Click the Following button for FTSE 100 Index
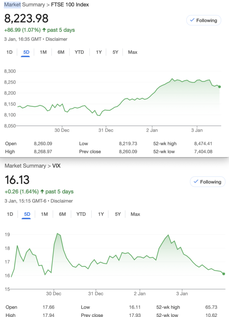Viewport: 229px width, 317px height. [x=204, y=21]
